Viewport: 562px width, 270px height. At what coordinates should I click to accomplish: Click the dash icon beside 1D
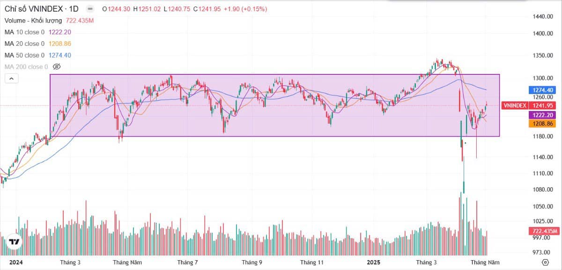(89, 9)
